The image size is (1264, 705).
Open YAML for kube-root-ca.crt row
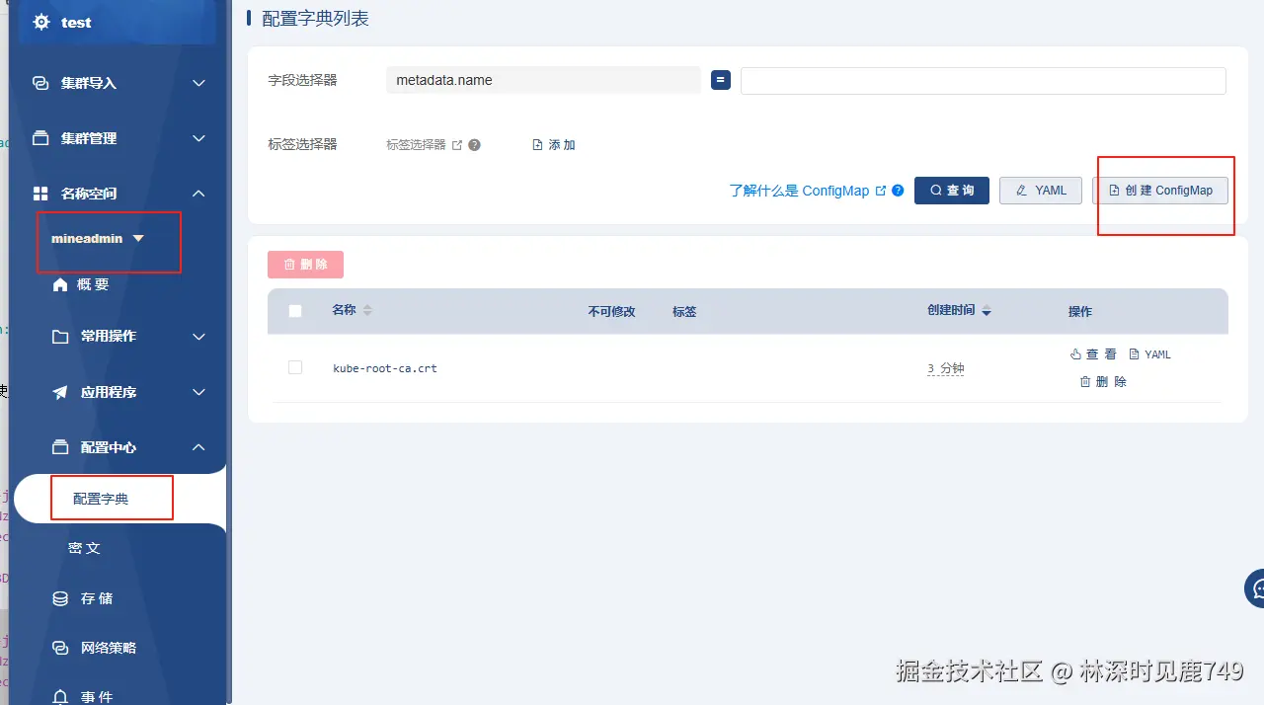[x=1149, y=354]
